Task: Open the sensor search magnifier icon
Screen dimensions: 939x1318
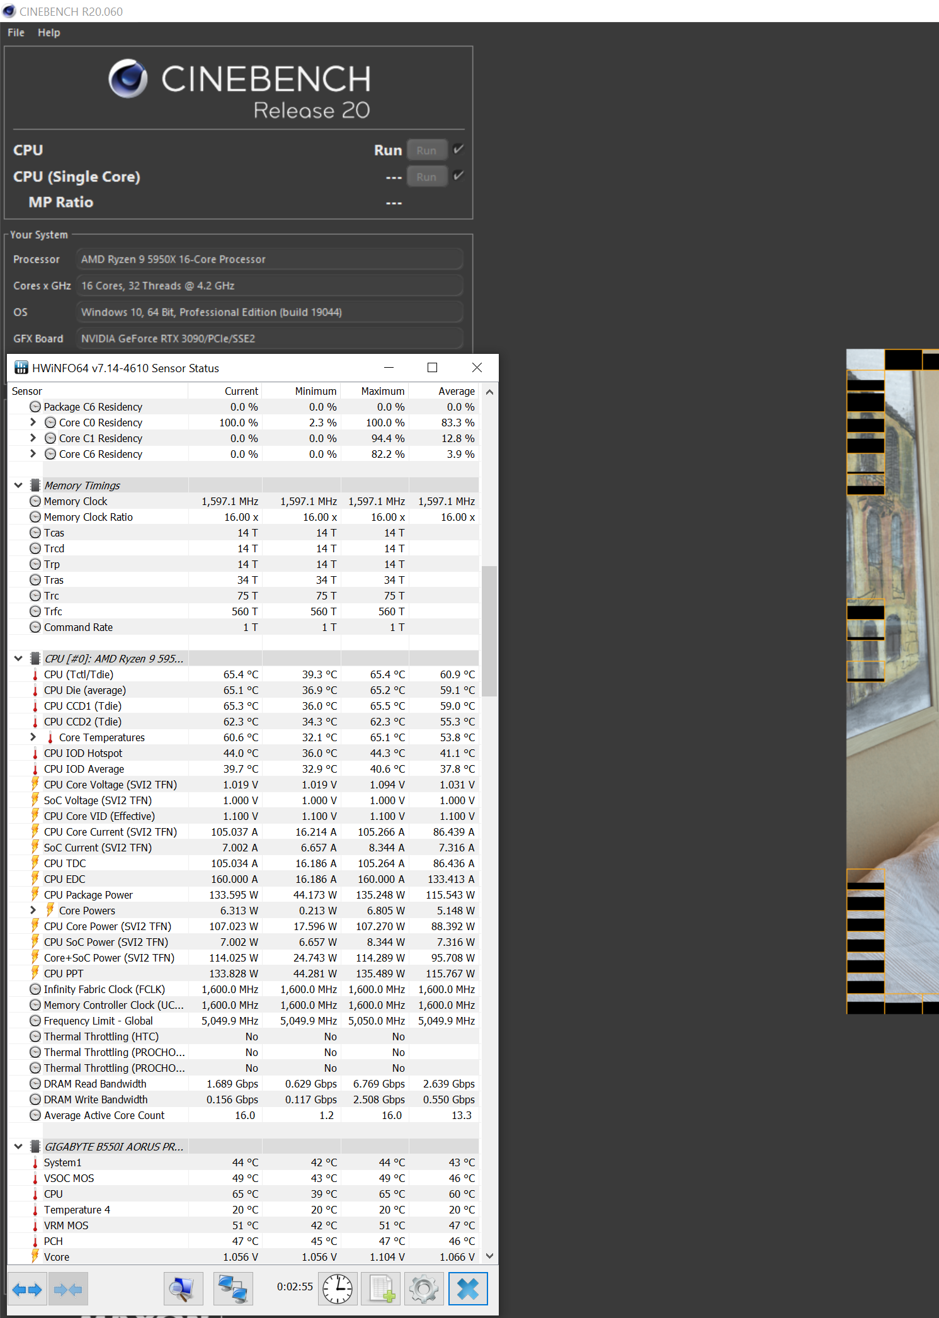Action: pyautogui.click(x=183, y=1289)
